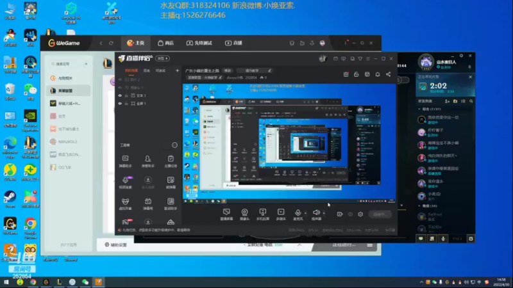Click microphone icon at bottom of League panel

(x=443, y=239)
